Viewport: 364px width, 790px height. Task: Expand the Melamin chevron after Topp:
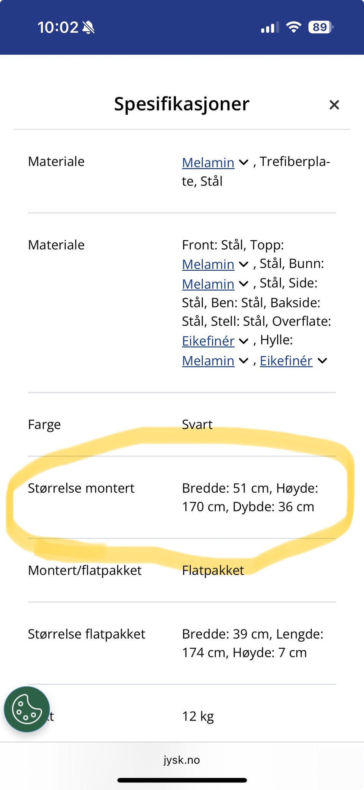[243, 264]
